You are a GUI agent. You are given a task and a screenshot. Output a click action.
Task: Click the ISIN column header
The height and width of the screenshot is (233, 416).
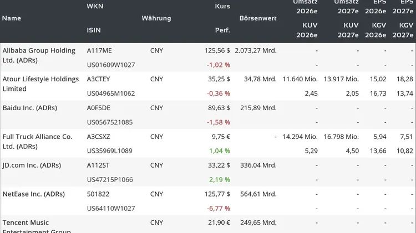94,30
